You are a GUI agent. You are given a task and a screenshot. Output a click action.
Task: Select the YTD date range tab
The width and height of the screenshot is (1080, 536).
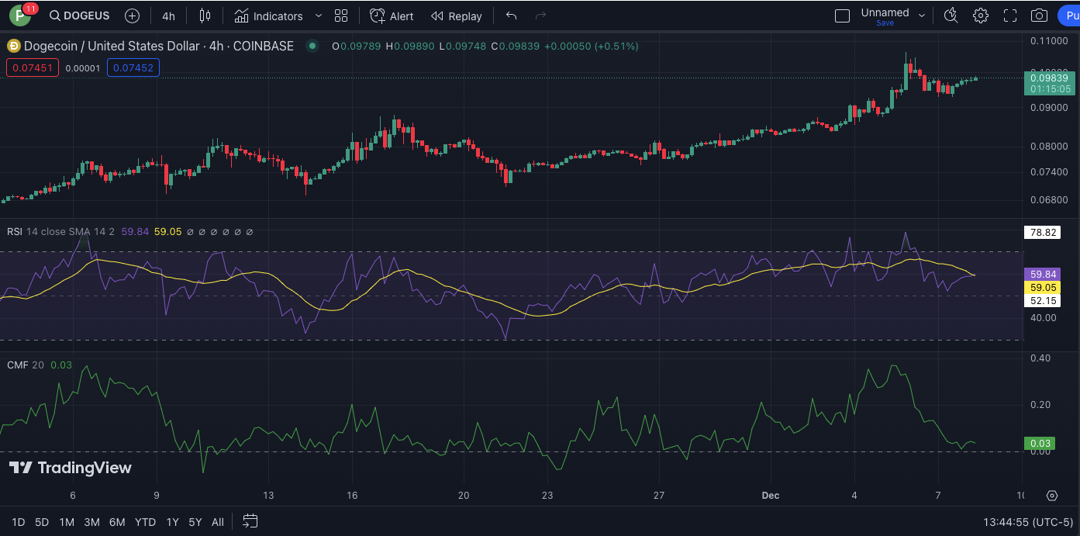pos(145,522)
